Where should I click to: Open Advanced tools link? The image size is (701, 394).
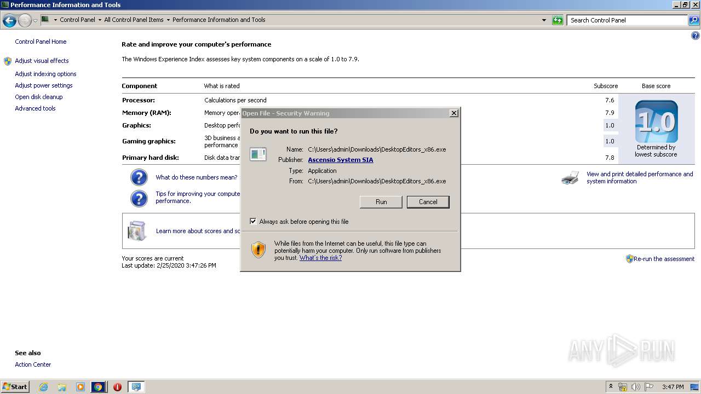point(35,108)
